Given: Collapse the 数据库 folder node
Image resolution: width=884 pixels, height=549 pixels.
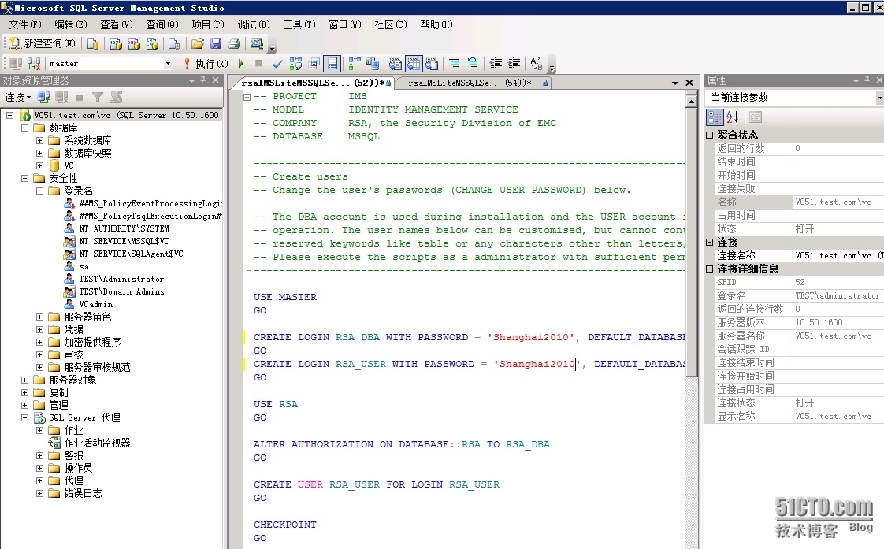Looking at the screenshot, I should click(x=24, y=128).
